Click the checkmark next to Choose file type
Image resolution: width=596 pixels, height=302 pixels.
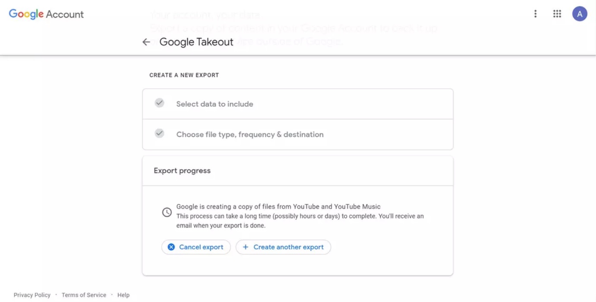[160, 133]
